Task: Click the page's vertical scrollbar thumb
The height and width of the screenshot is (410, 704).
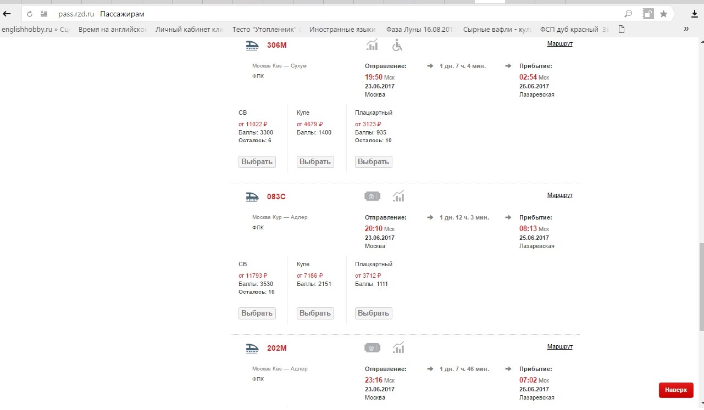Action: [x=700, y=285]
